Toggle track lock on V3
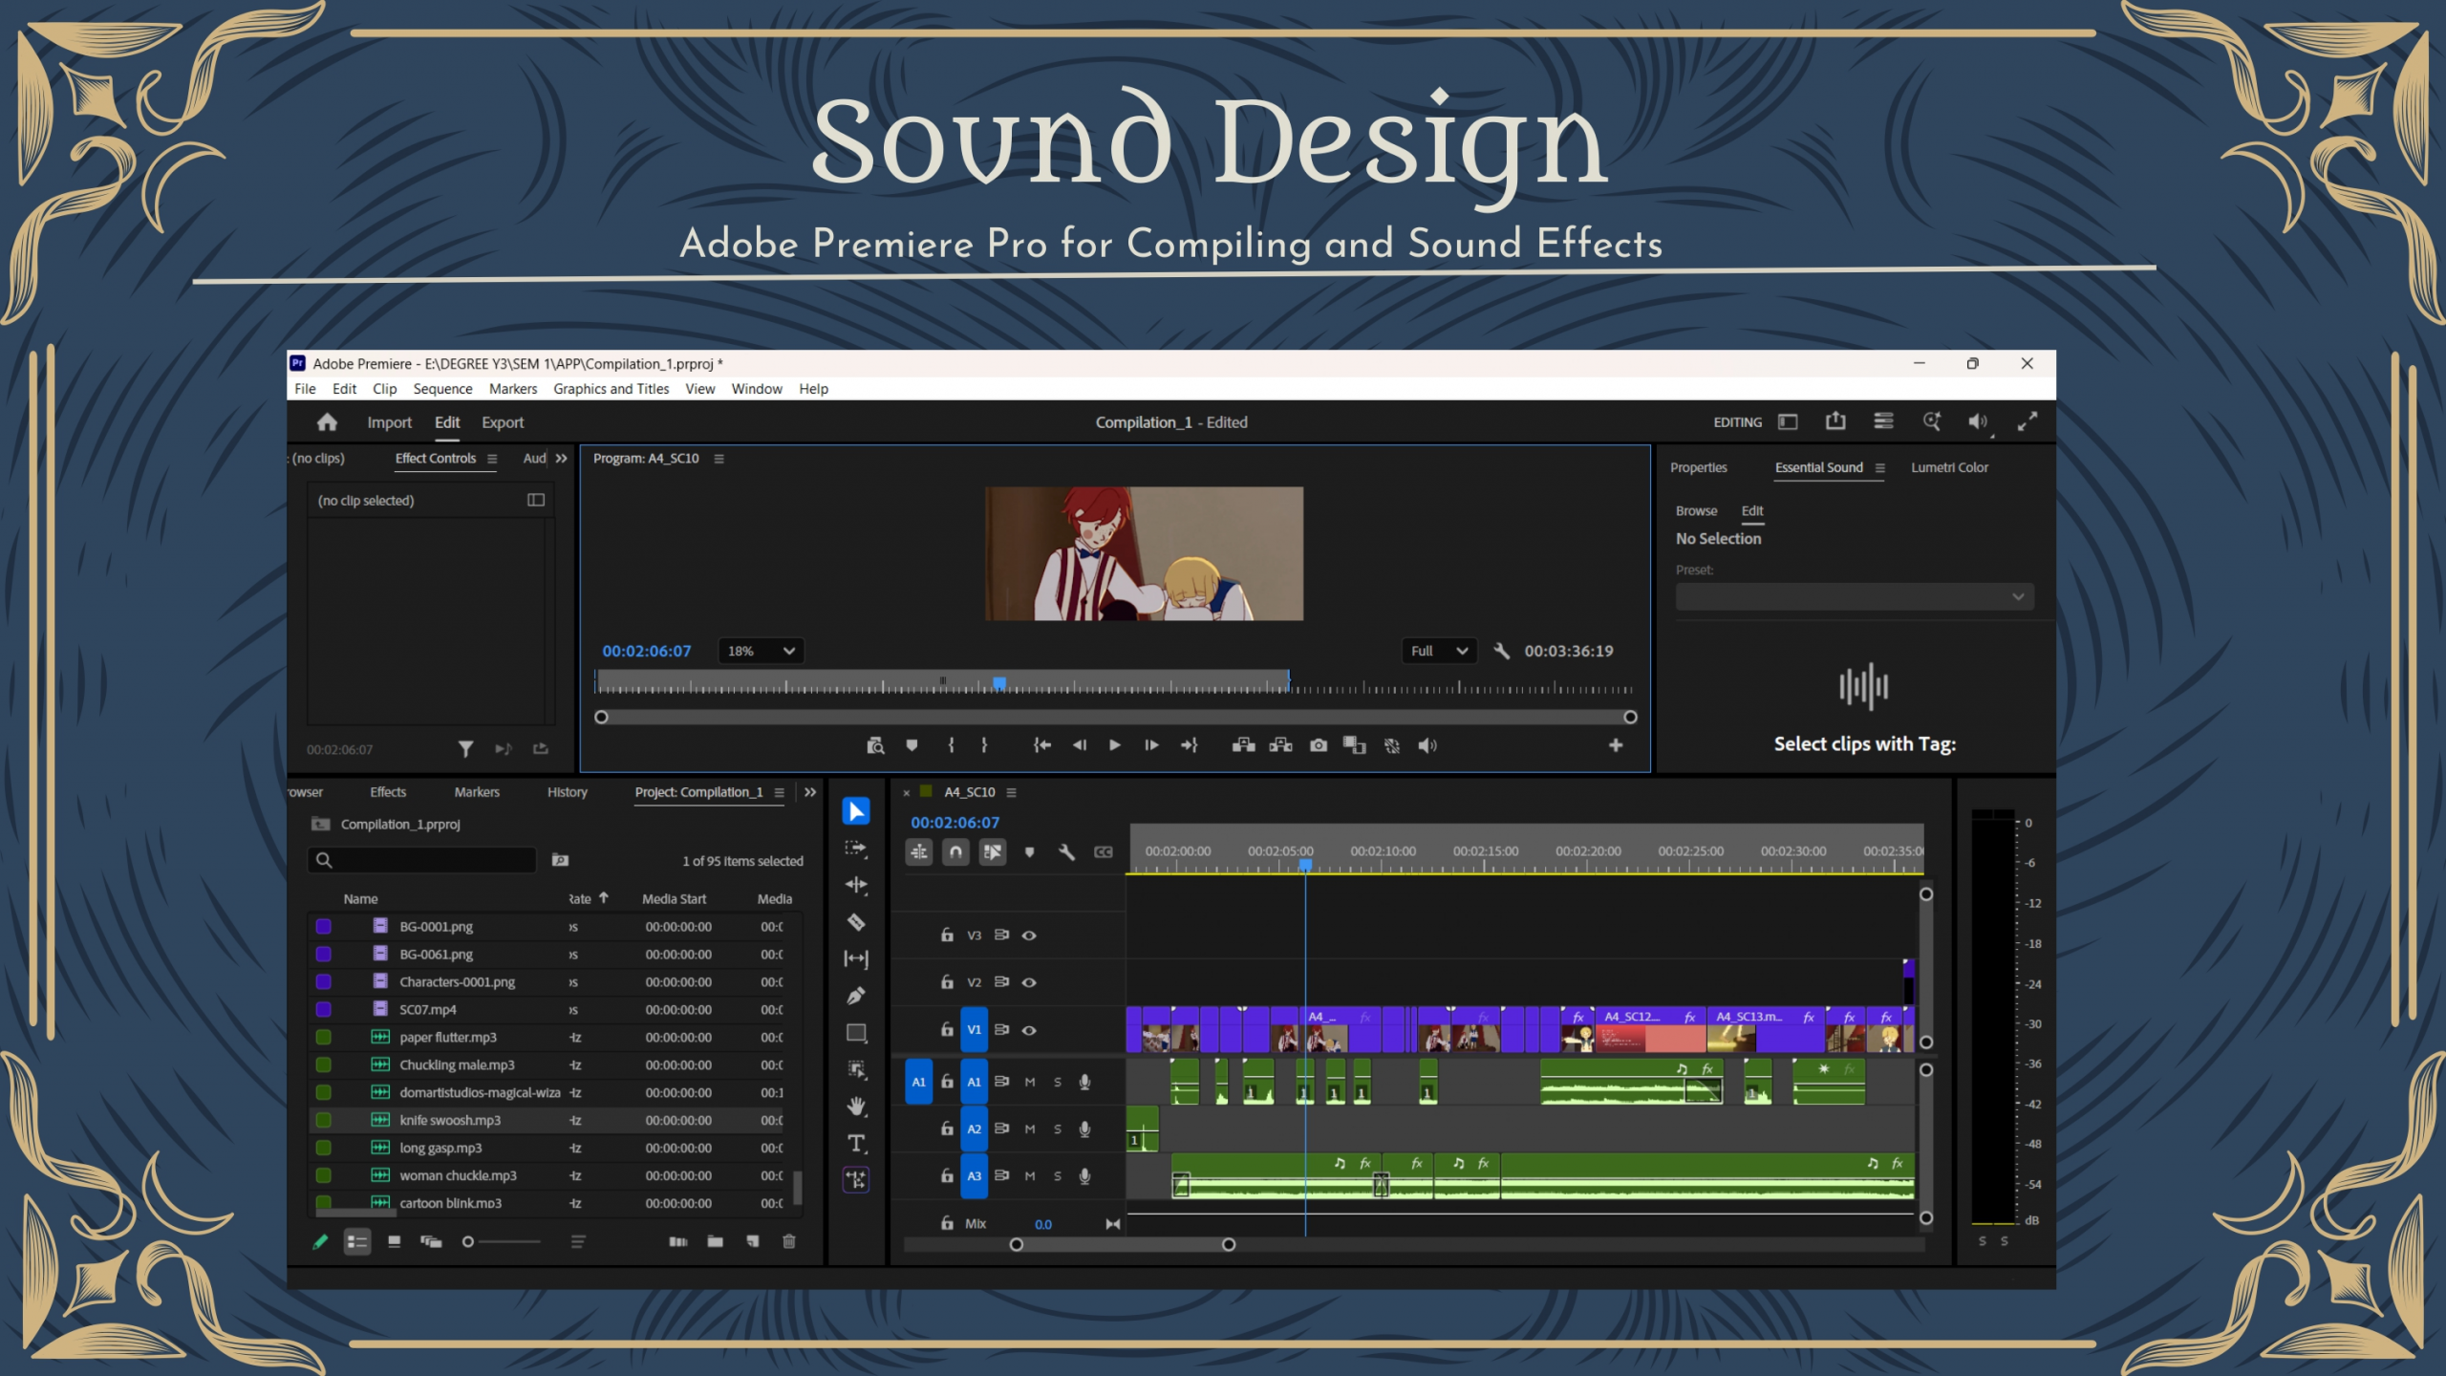 pos(947,935)
